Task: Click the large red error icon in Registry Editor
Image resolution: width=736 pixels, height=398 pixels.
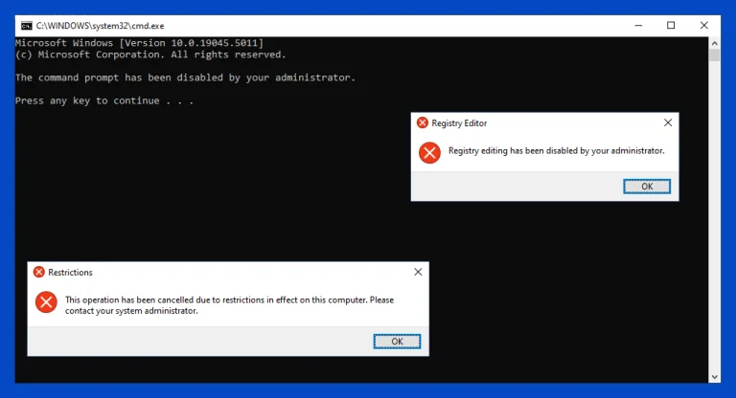Action: point(430,152)
